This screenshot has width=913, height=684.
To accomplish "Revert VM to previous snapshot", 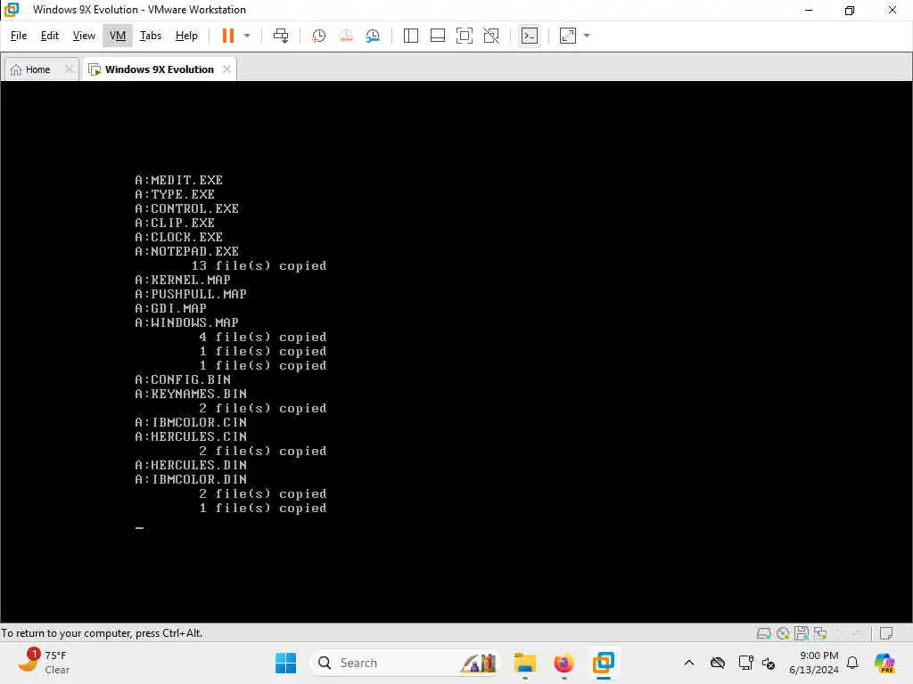I will tap(346, 36).
